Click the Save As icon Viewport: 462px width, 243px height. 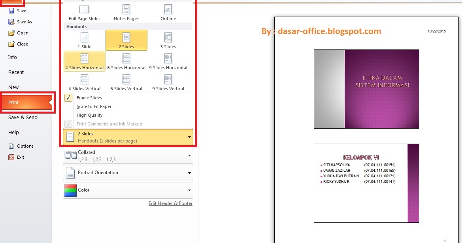click(x=11, y=22)
